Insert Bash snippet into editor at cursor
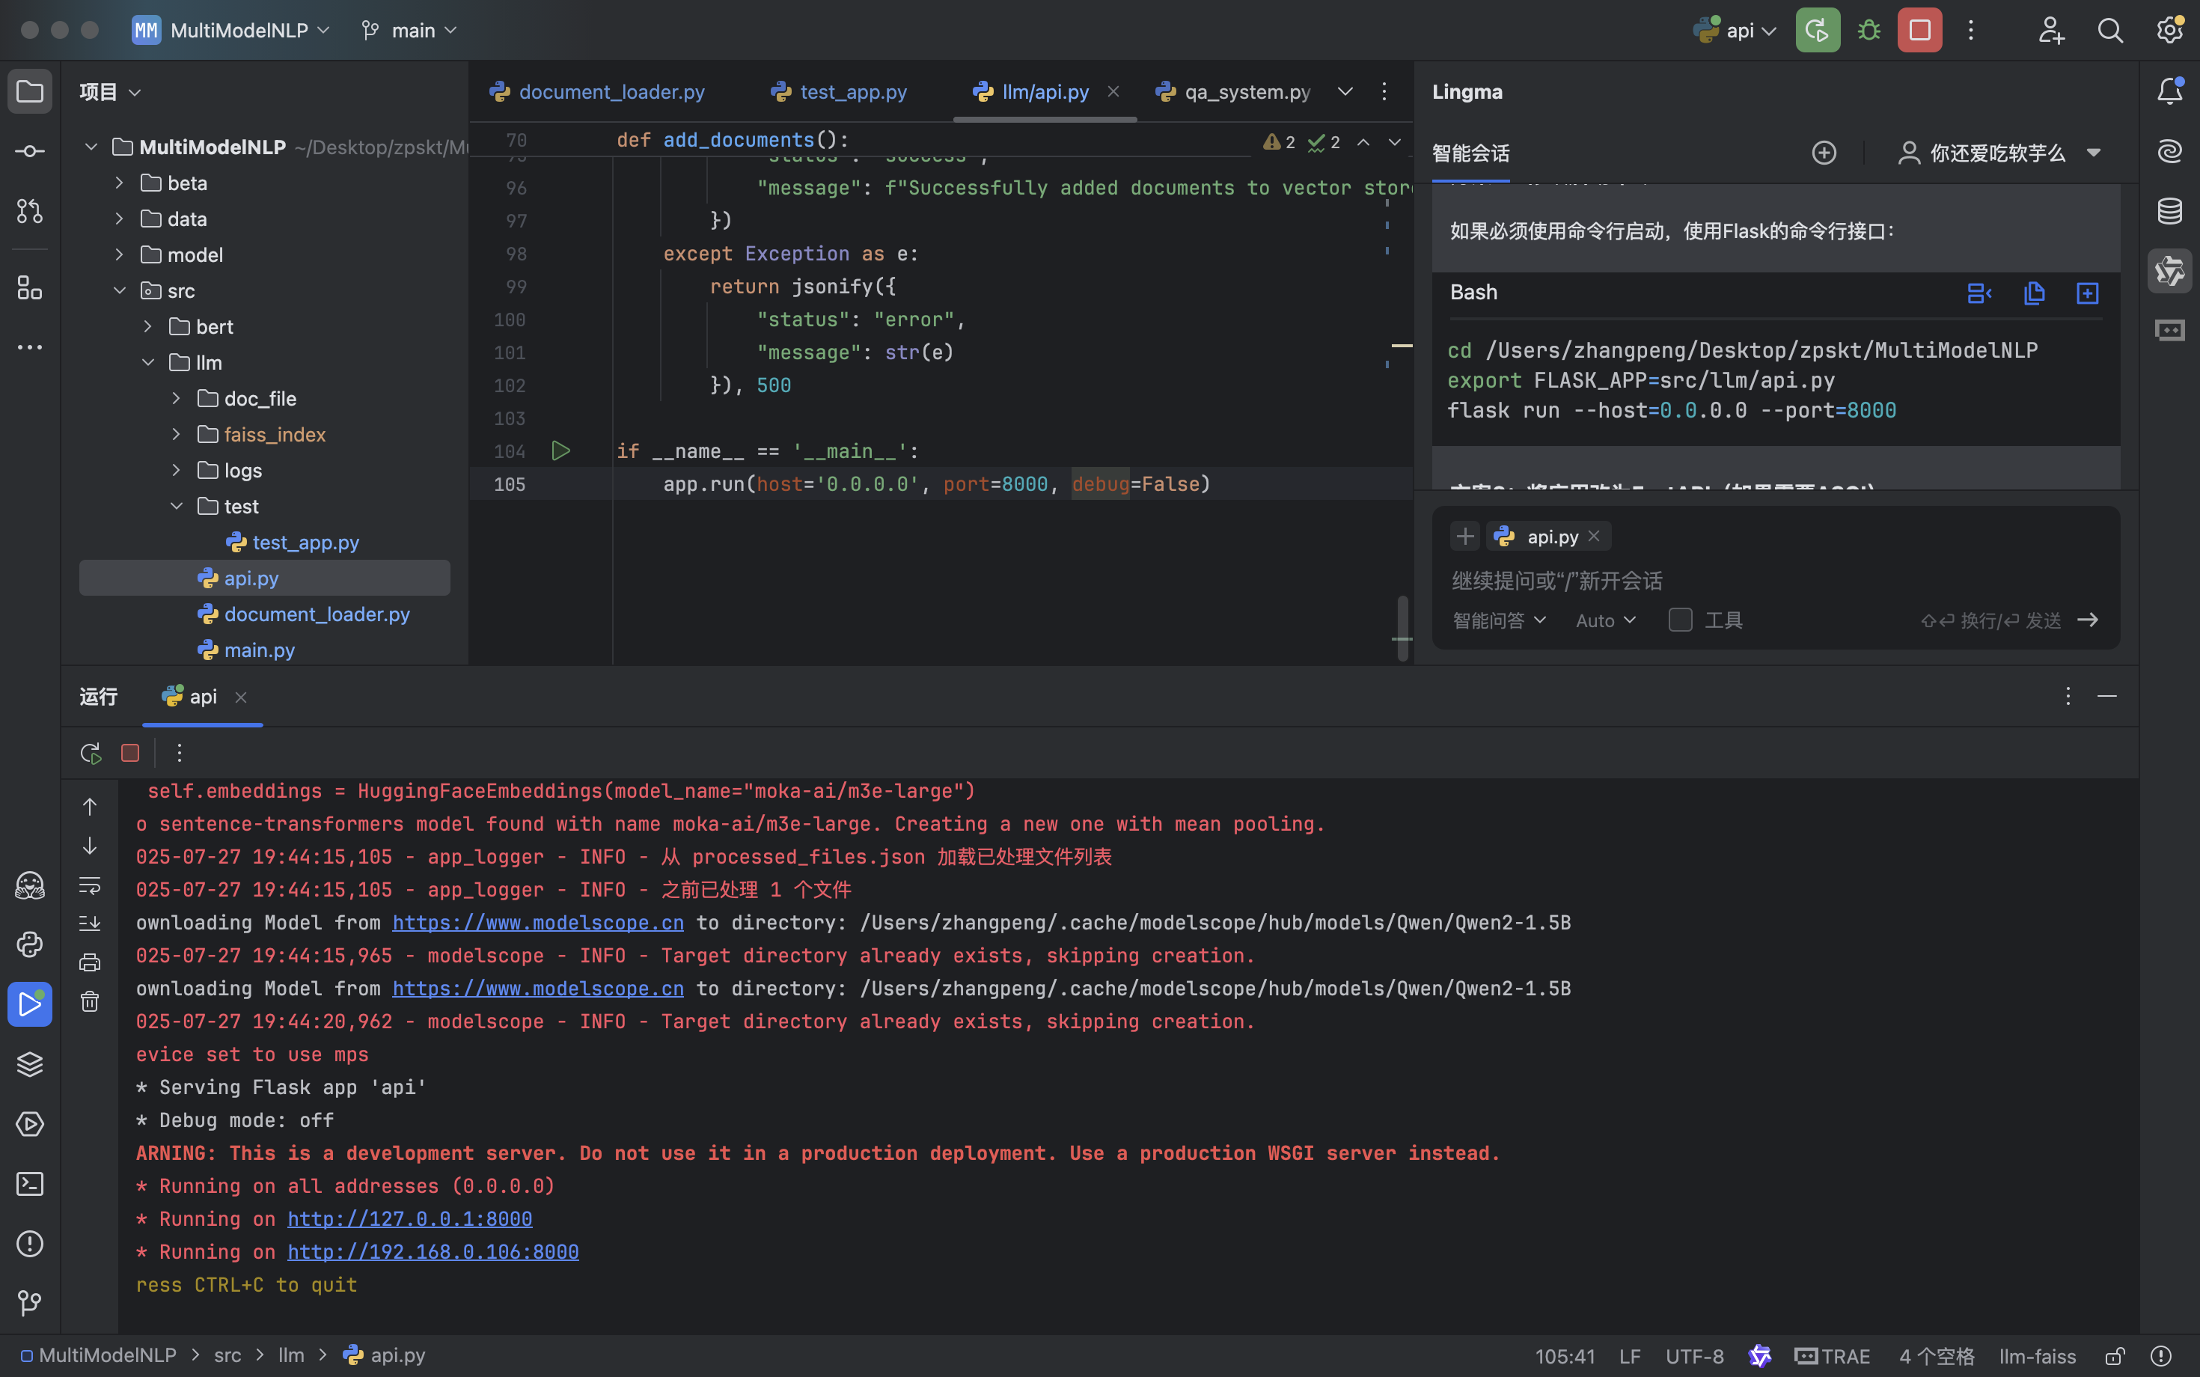This screenshot has height=1377, width=2200. coord(1979,293)
